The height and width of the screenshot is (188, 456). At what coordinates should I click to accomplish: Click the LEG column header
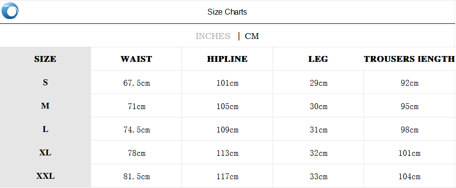click(x=318, y=59)
